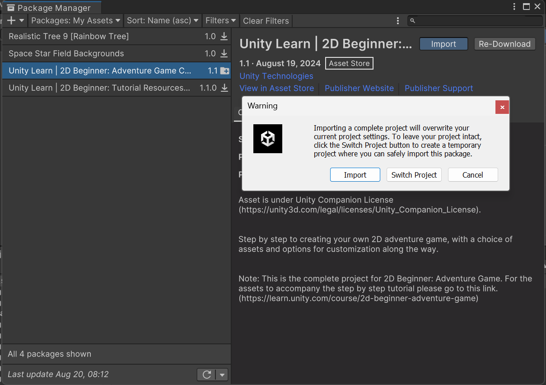
Task: Click download icon for Realistic Tree 9
Action: [224, 37]
